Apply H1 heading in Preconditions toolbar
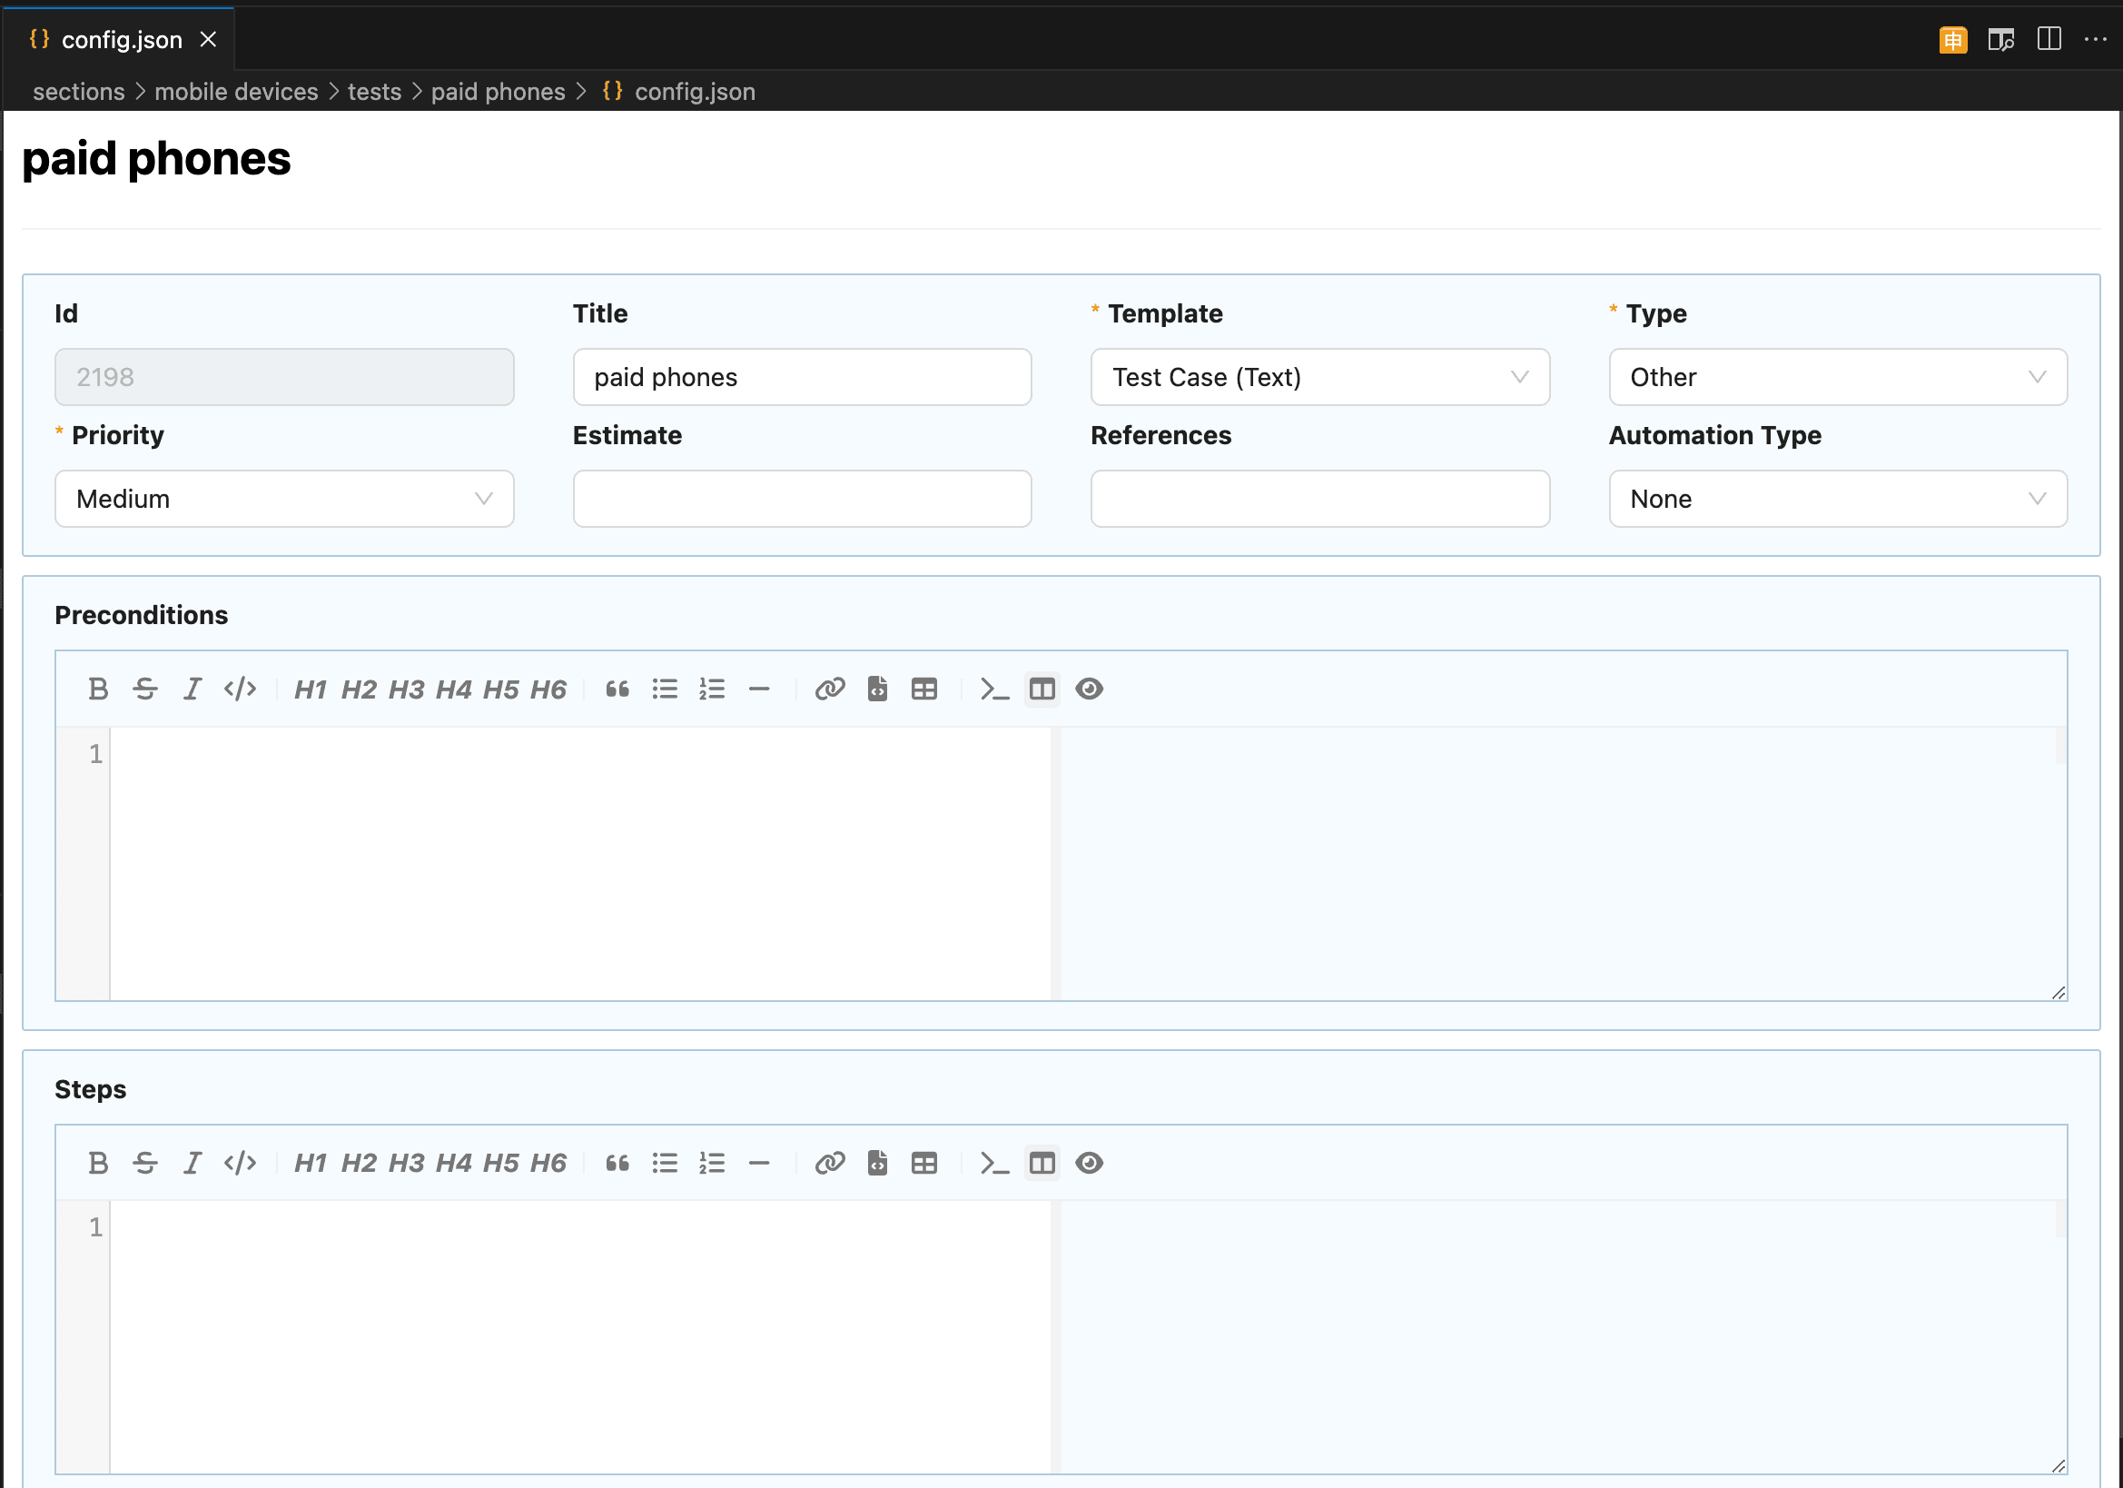 pos(311,689)
